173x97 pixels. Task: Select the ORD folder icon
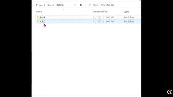[x=38, y=21]
